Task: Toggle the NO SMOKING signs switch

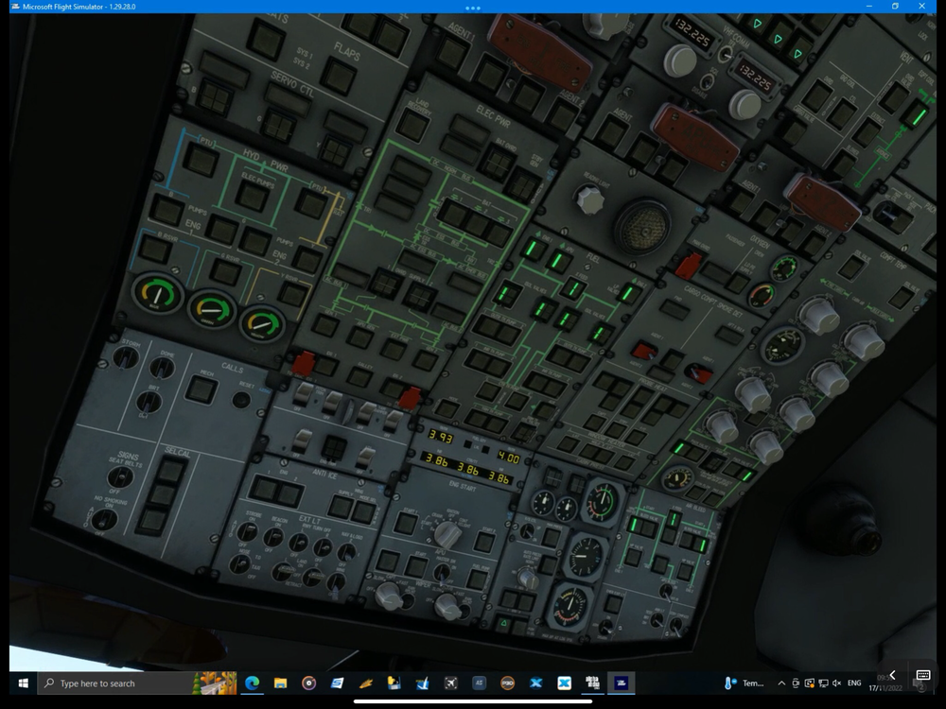Action: pos(103,519)
